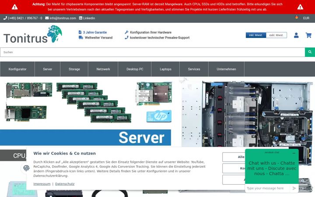Click the stacked RAM modules image
This screenshot has height=197, width=315.
tap(94, 102)
